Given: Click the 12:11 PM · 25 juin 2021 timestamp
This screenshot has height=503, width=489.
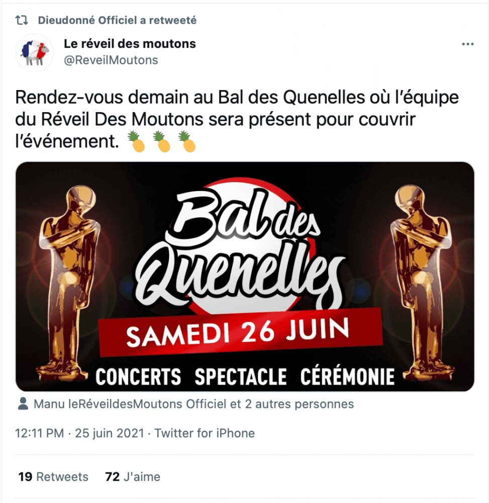Looking at the screenshot, I should pos(79,433).
